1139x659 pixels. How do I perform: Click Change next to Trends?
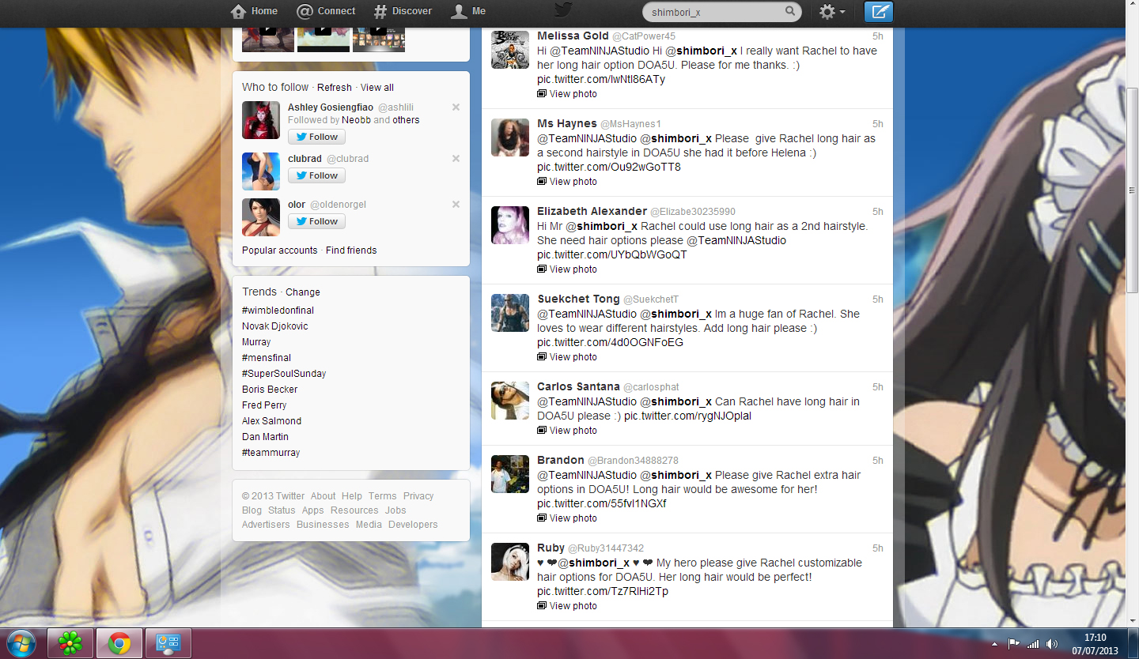pos(303,292)
